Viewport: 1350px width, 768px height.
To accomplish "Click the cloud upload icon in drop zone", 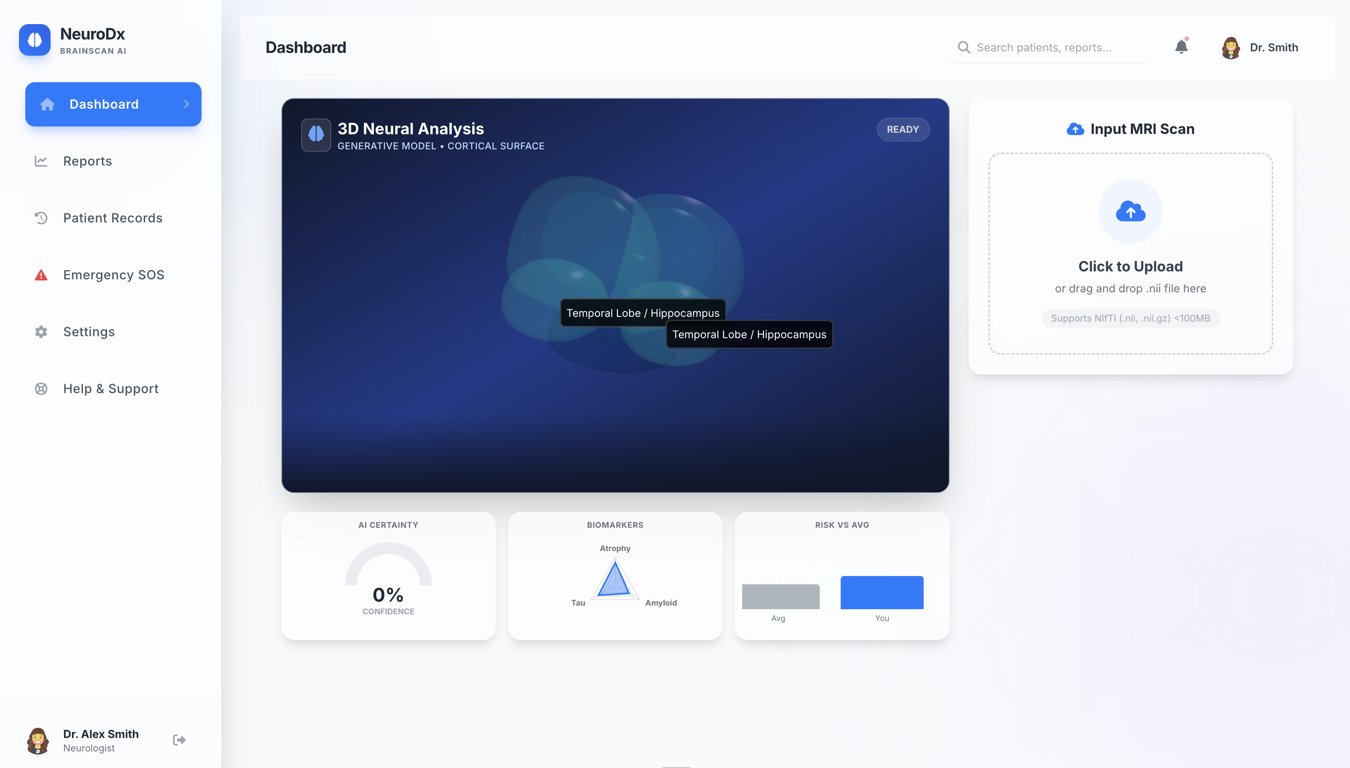I will coord(1131,211).
